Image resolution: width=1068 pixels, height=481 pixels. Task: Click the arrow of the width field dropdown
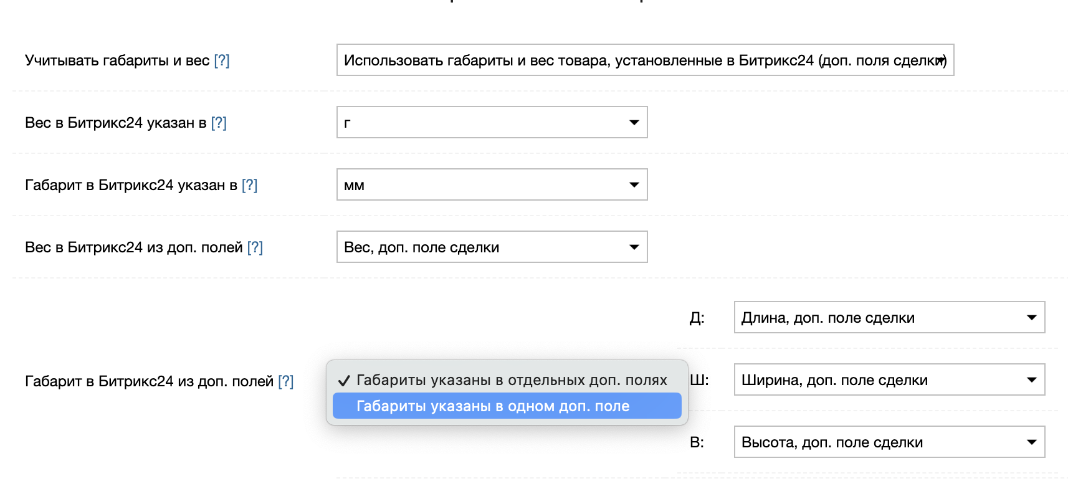coord(1031,380)
